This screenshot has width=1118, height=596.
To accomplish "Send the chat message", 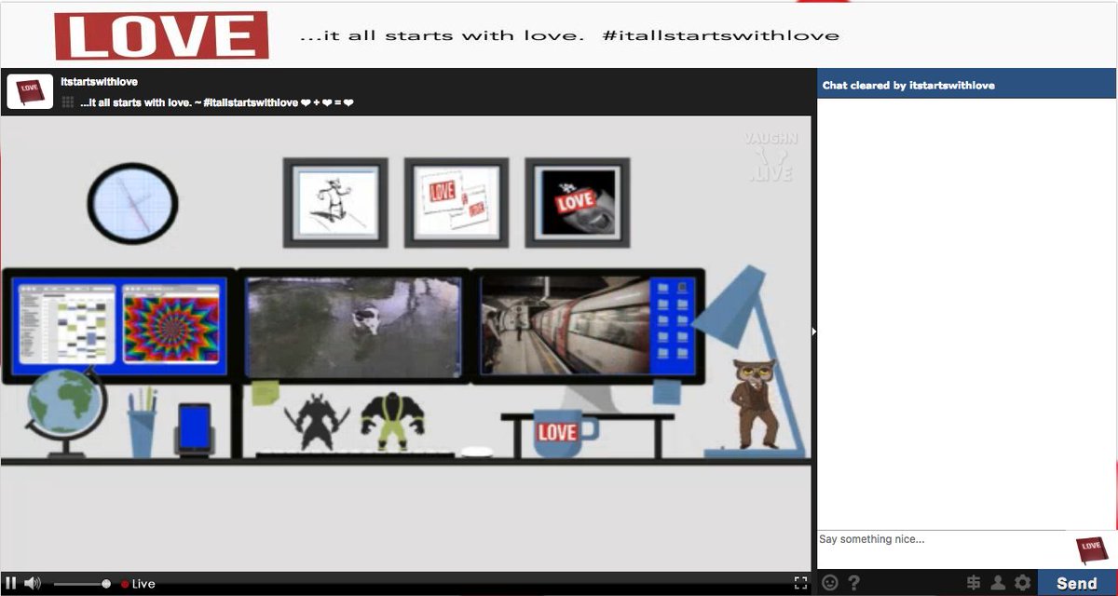I will point(1077,583).
